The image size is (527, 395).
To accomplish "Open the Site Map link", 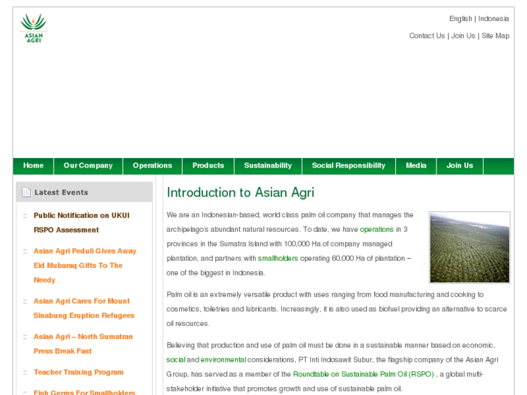I will coord(495,36).
